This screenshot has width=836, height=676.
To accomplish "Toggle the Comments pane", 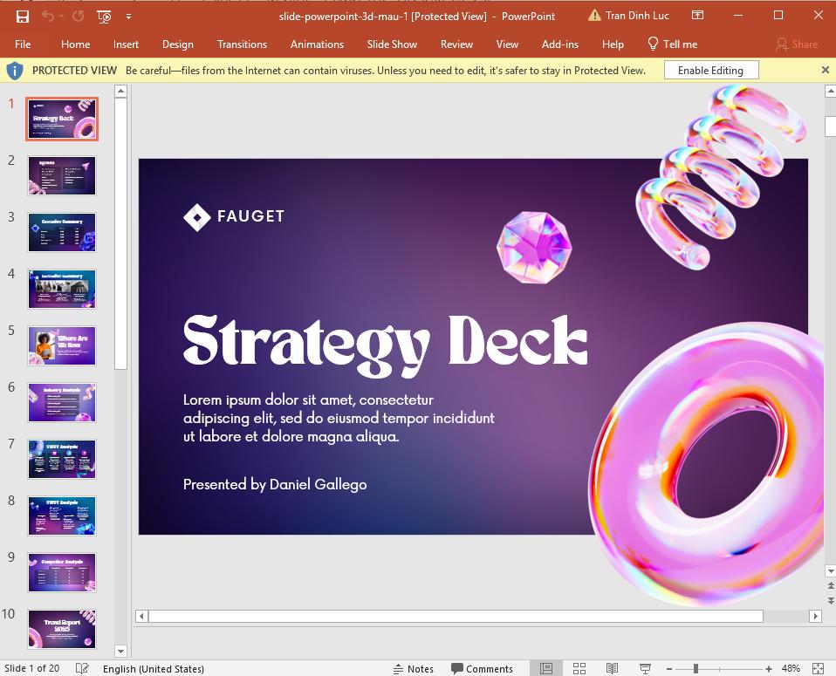I will (481, 669).
